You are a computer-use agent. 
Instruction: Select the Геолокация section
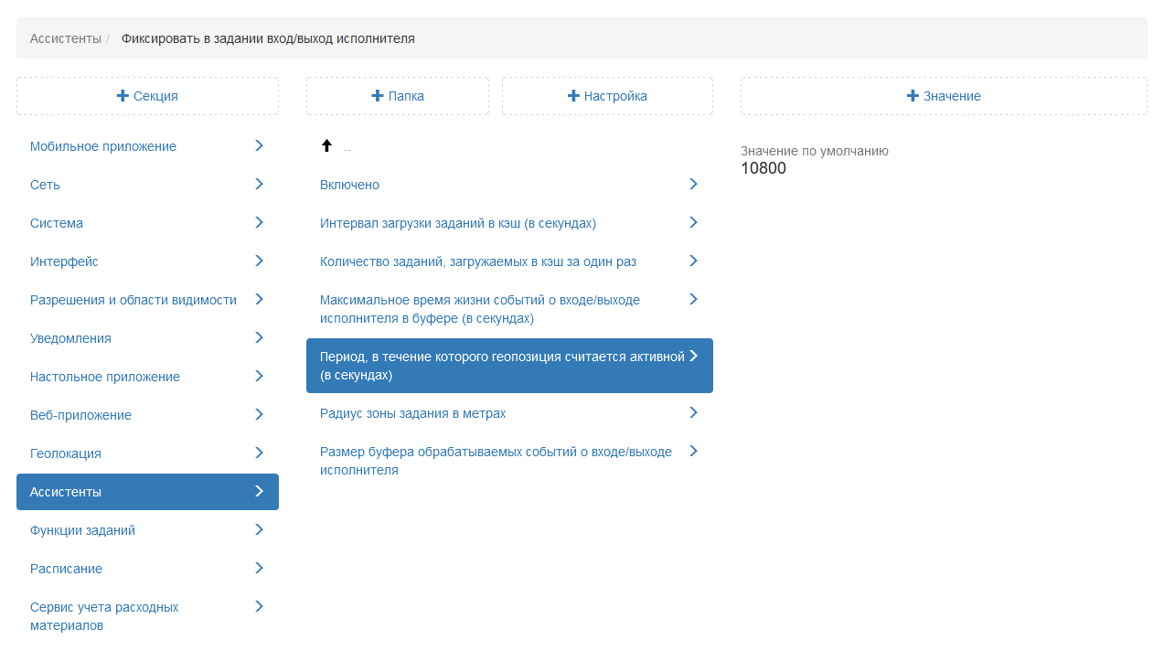pyautogui.click(x=66, y=453)
